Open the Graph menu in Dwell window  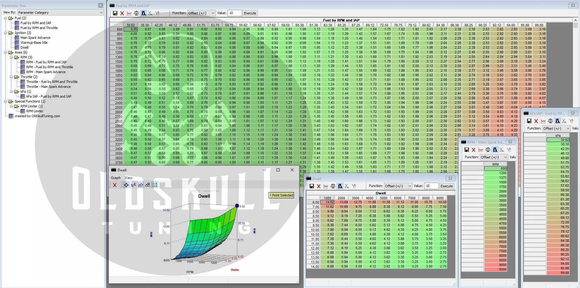[115, 178]
